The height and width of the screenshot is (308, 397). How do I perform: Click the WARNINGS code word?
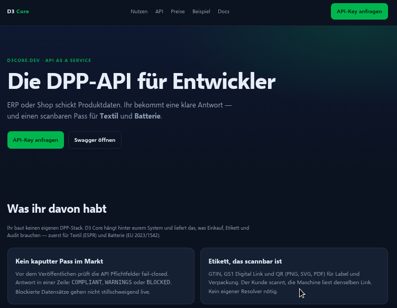tap(118, 282)
